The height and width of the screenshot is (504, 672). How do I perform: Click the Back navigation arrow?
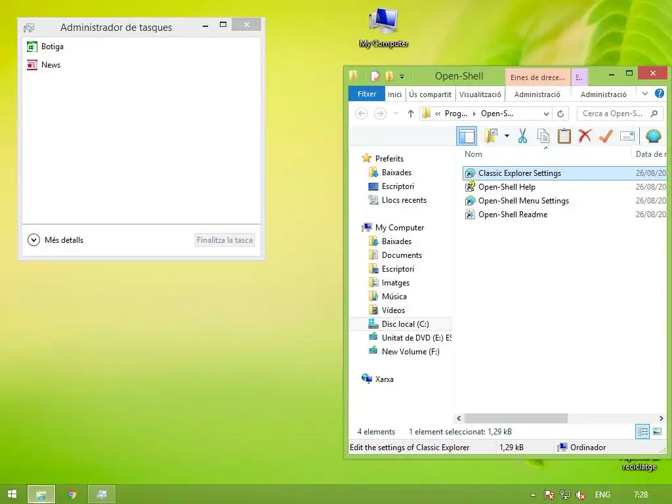(x=362, y=114)
